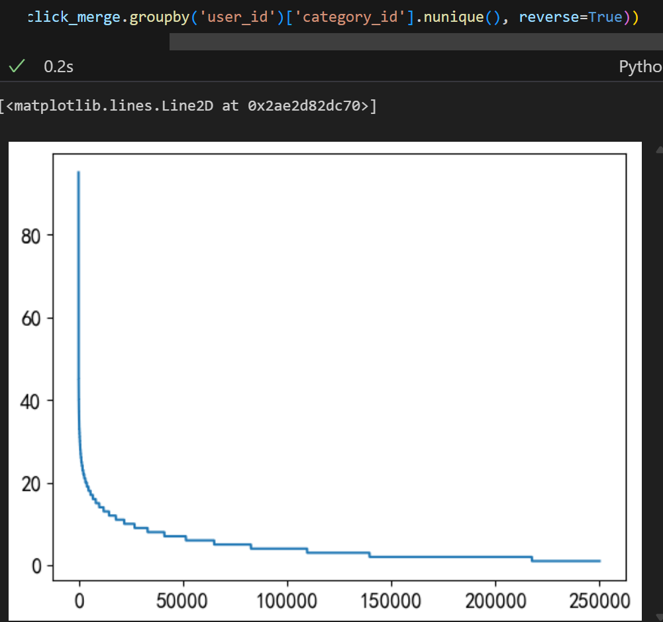Click the horizontal scrollbar under the code line
The height and width of the screenshot is (622, 663).
[416, 42]
